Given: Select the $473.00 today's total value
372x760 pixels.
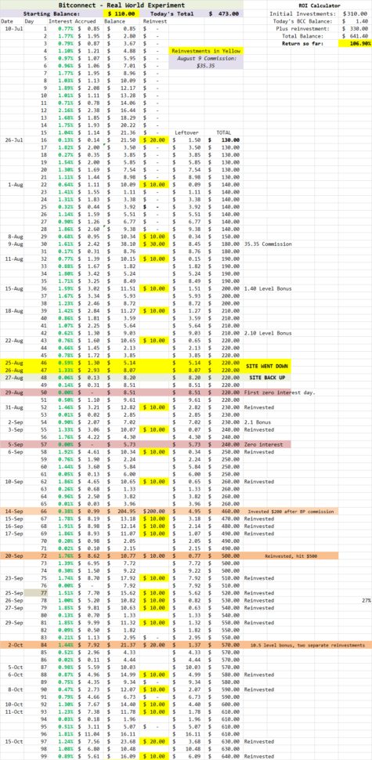Looking at the screenshot, I should 223,14.
